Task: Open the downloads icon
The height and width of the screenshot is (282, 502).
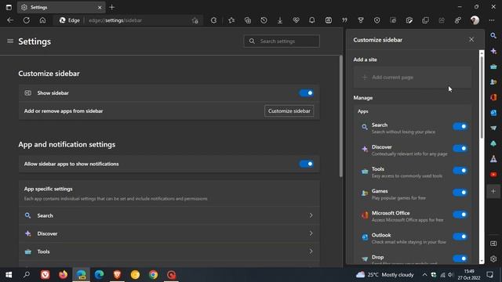Action: coord(280,20)
